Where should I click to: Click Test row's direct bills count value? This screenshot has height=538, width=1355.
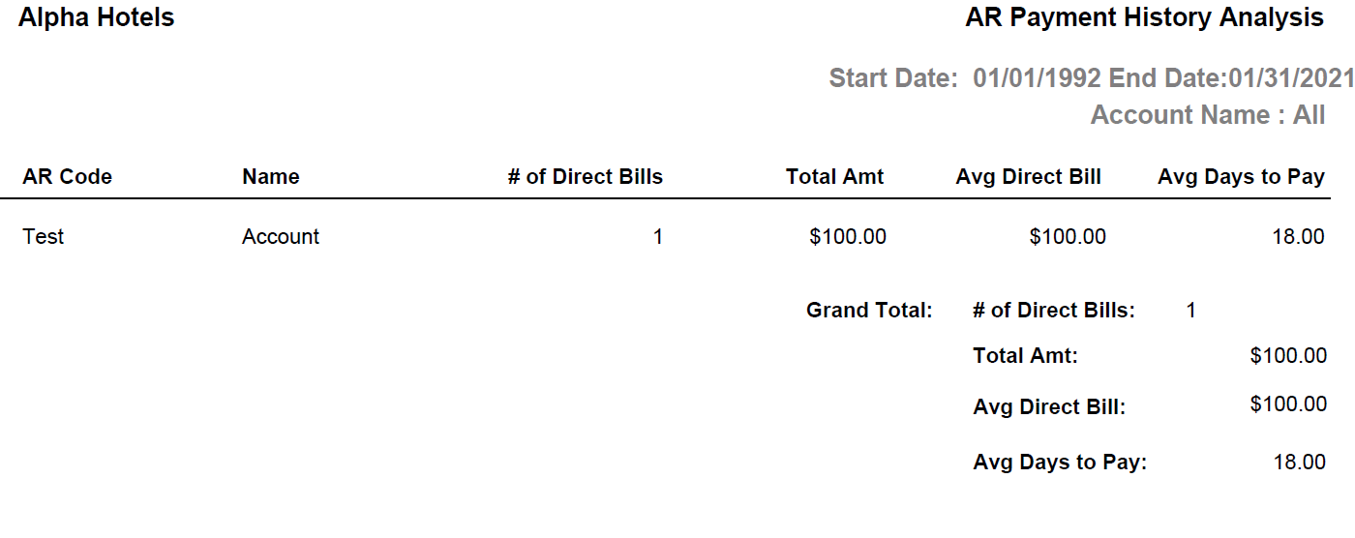658,237
